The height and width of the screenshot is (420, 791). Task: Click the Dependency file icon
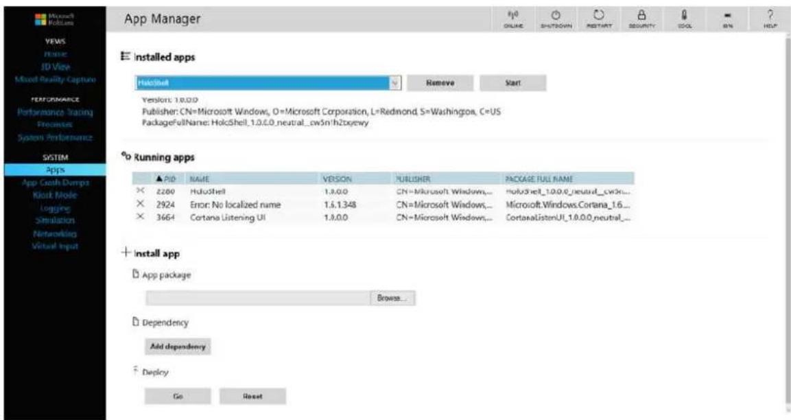point(135,322)
